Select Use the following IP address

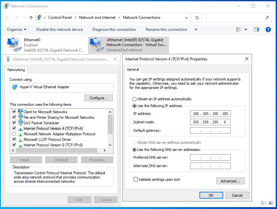(134, 106)
